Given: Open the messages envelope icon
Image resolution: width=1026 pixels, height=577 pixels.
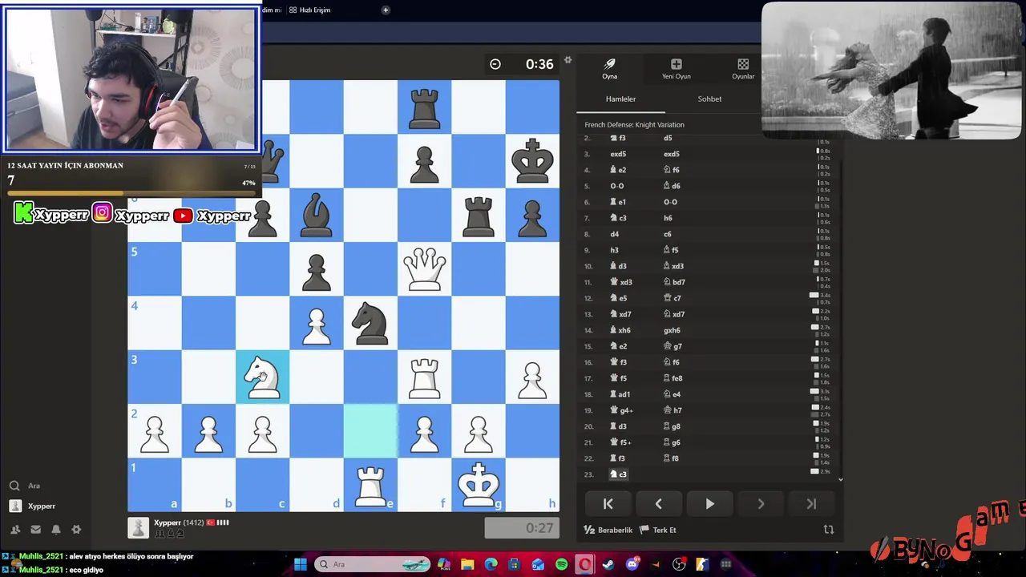Looking at the screenshot, I should point(35,530).
